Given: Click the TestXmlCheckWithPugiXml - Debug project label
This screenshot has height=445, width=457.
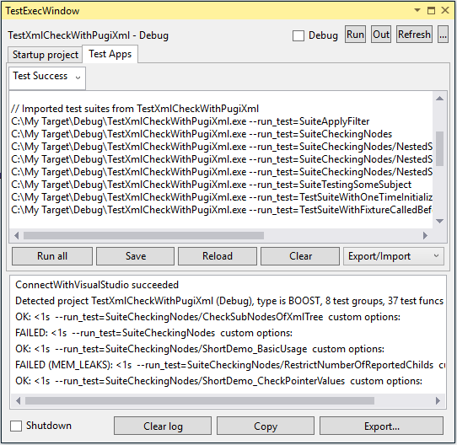Looking at the screenshot, I should coord(88,35).
